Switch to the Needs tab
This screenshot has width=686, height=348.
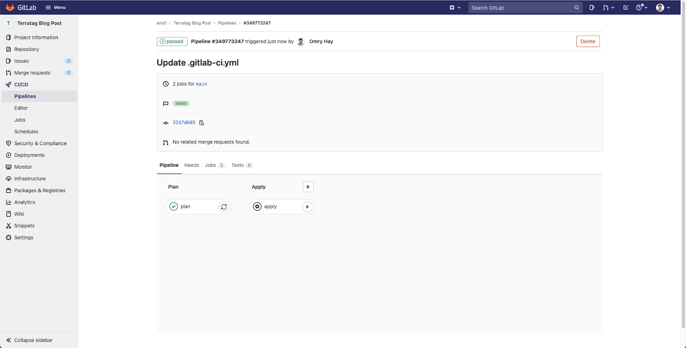click(x=192, y=165)
